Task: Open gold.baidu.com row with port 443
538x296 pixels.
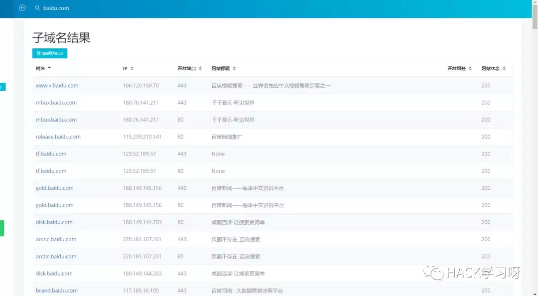Action: [55, 188]
